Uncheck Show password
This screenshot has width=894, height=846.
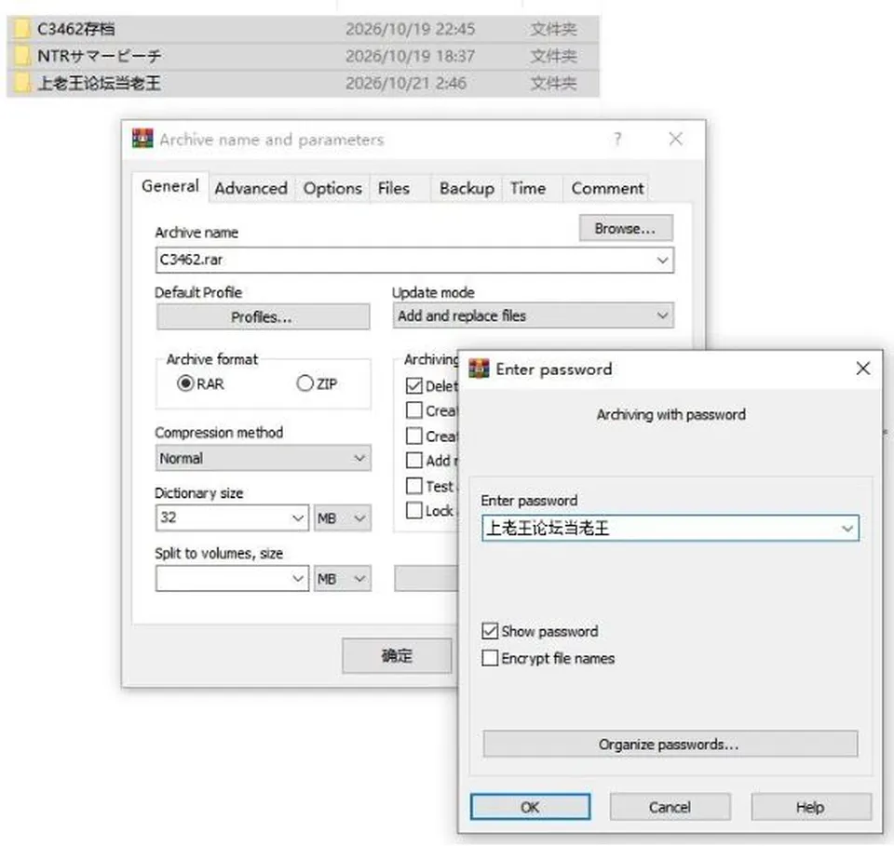[490, 631]
